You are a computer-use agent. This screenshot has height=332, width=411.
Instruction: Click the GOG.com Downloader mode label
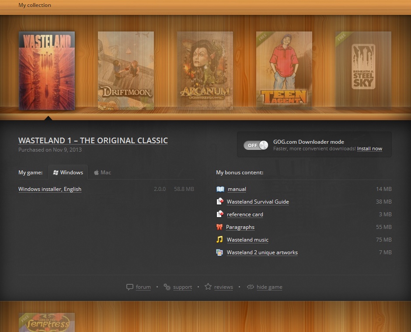[x=309, y=142]
